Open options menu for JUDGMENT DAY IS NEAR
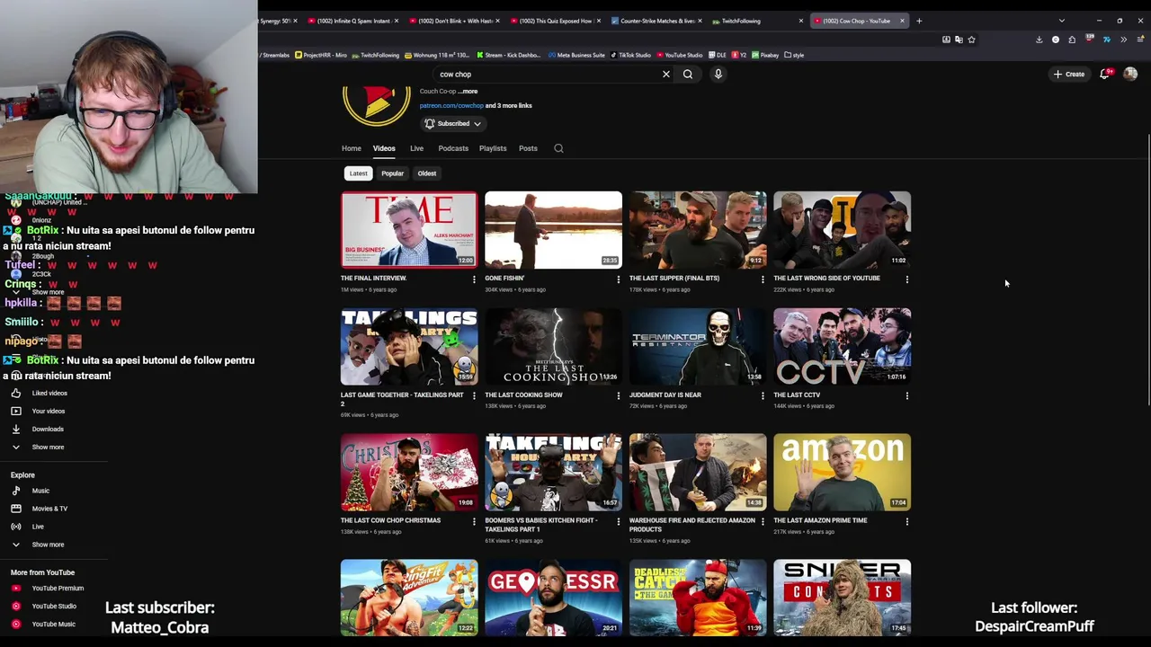The image size is (1151, 647). pos(763,396)
